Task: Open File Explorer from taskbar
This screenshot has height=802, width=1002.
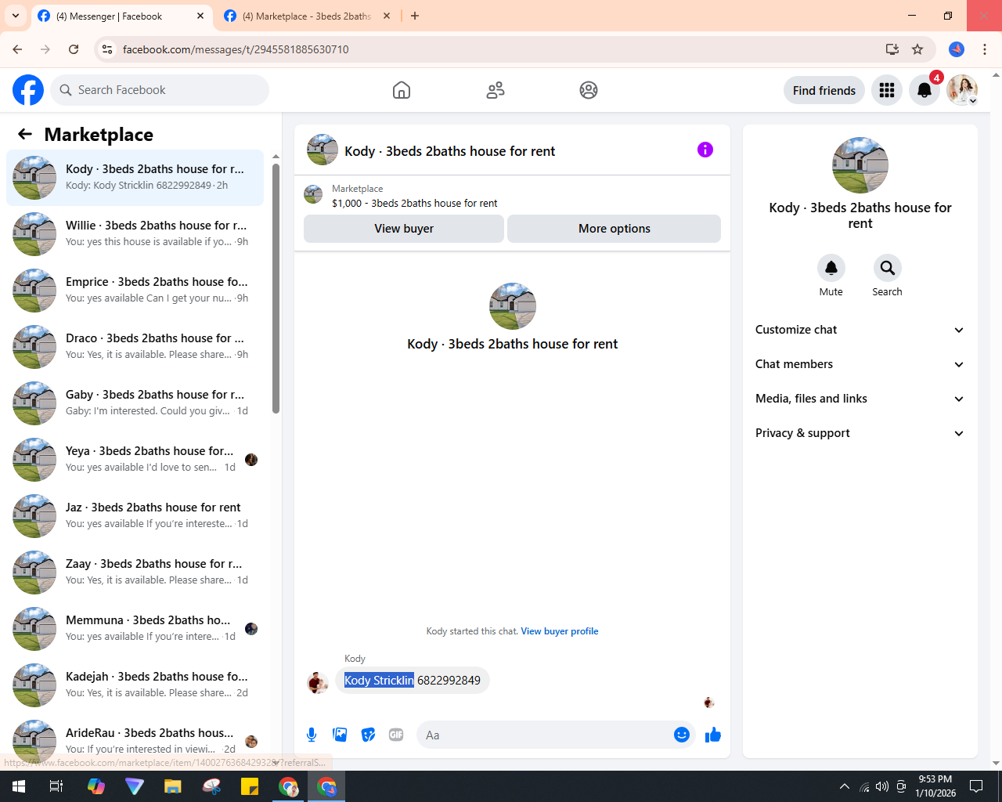Action: [173, 786]
